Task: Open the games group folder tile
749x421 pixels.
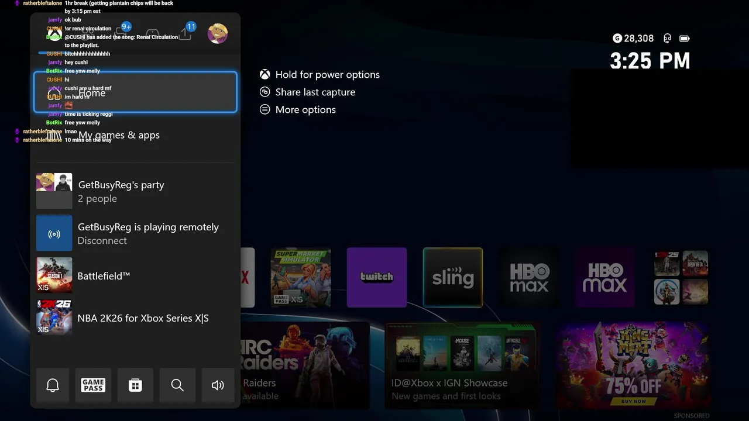Action: pos(681,277)
